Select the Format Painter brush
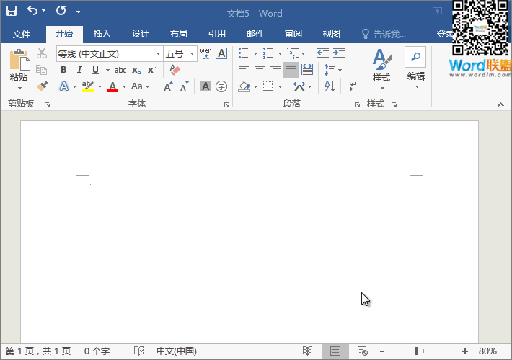This screenshot has height=360, width=512. pyautogui.click(x=42, y=86)
